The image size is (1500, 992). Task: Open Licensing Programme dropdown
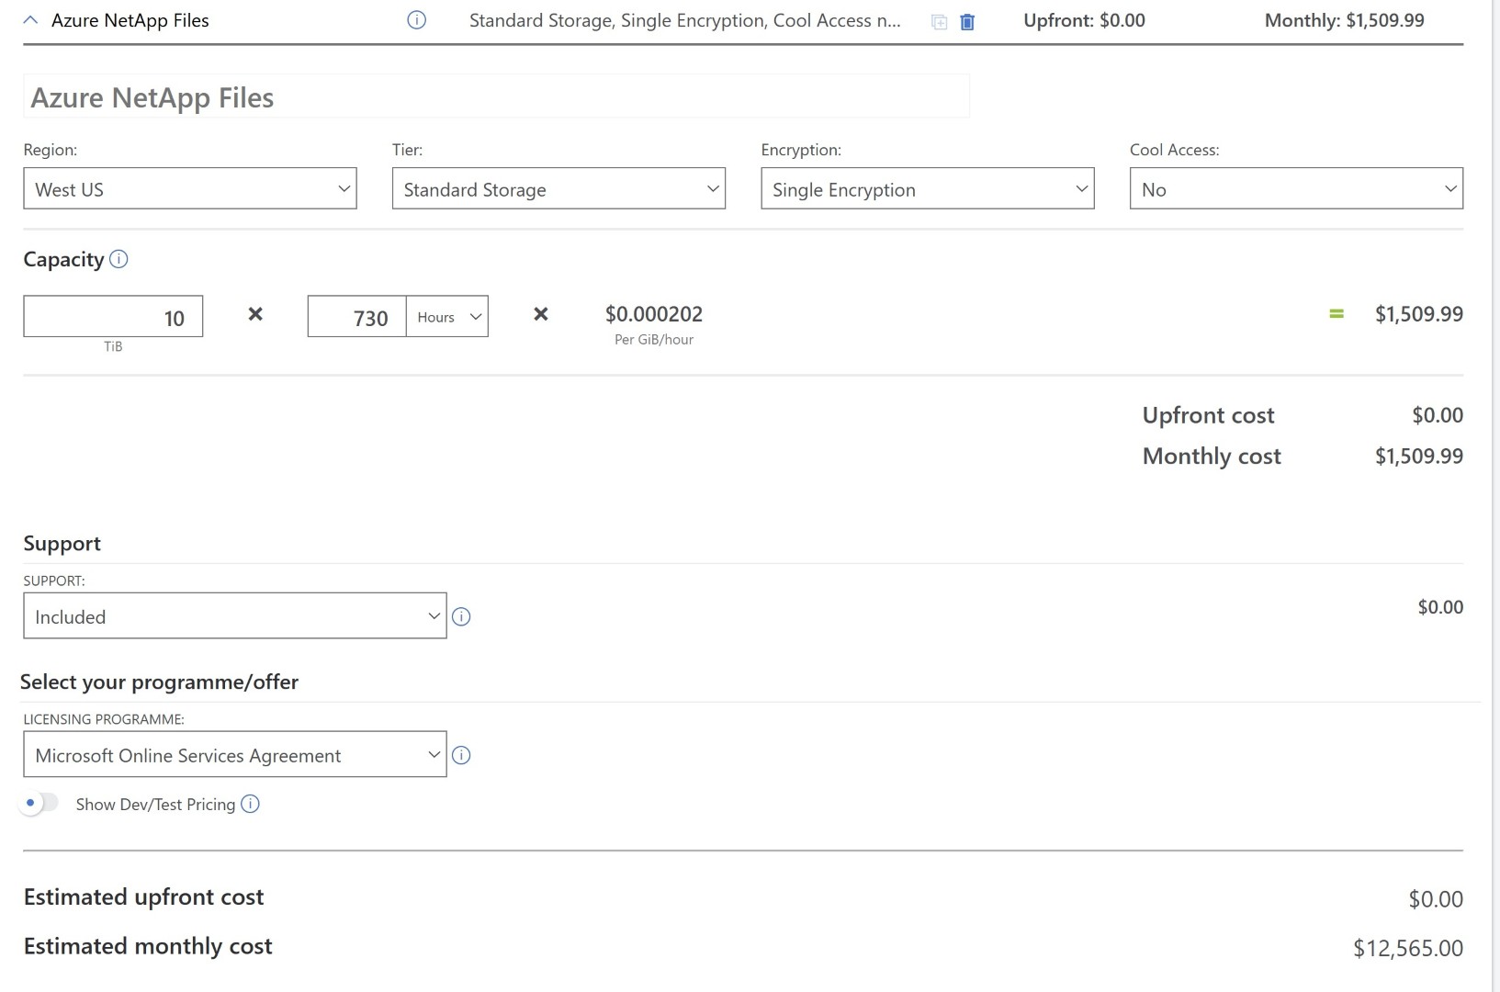pos(235,754)
